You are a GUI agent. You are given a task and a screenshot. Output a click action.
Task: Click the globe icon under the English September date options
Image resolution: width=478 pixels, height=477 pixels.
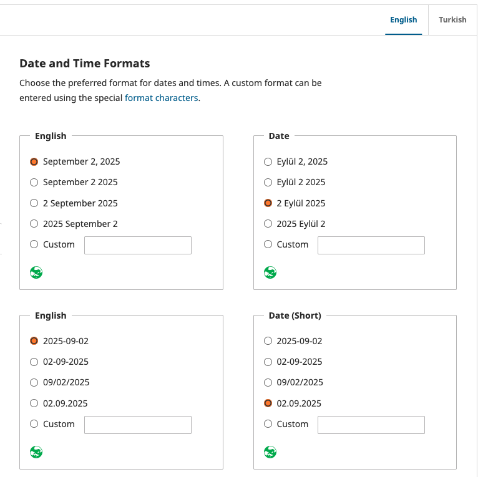[36, 272]
